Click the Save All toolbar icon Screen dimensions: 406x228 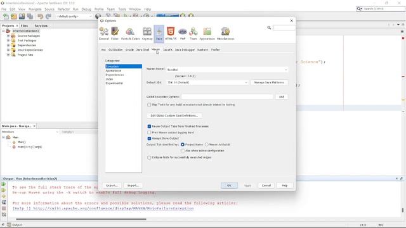click(30, 16)
